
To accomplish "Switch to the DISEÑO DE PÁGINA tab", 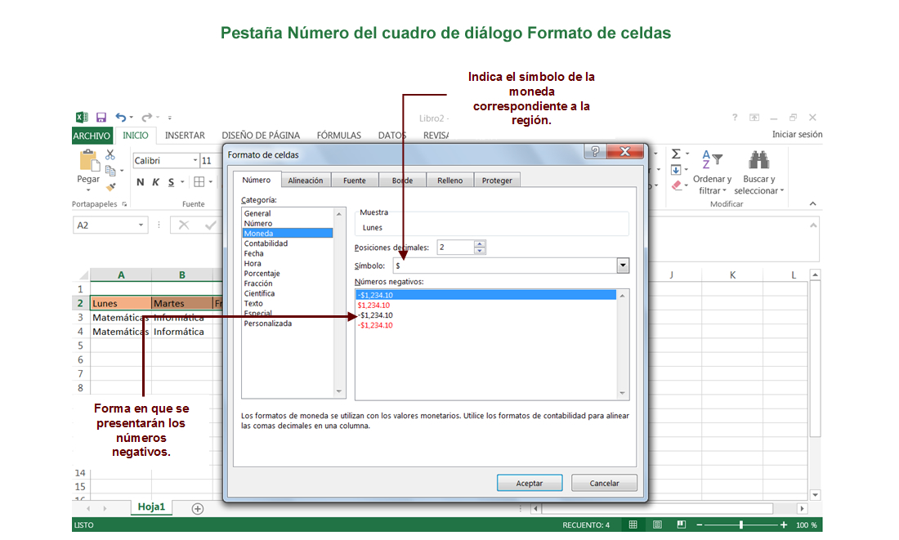I will (x=261, y=136).
